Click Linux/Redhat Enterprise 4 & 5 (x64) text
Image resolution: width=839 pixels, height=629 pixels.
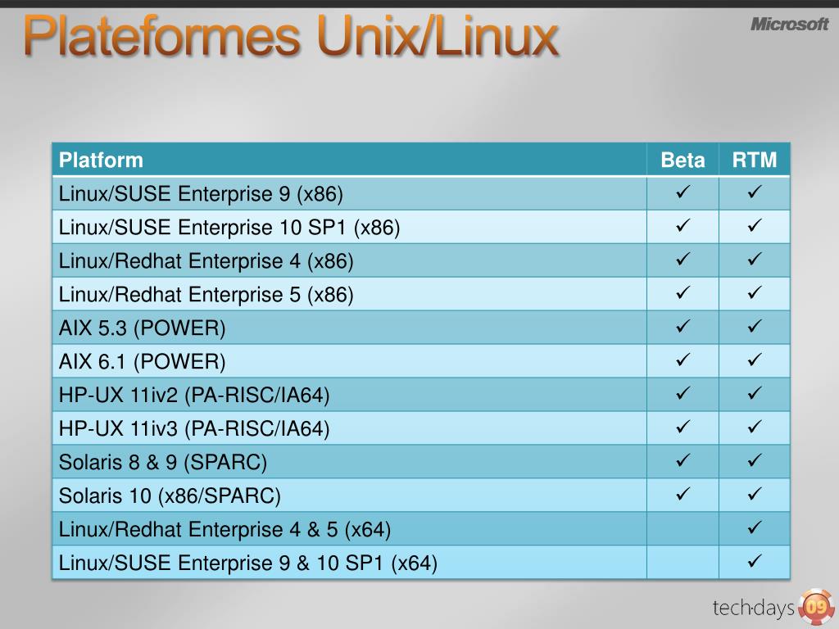point(224,530)
